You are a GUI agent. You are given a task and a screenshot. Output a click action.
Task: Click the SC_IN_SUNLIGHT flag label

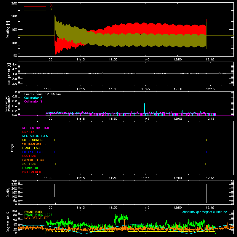(x=34, y=140)
